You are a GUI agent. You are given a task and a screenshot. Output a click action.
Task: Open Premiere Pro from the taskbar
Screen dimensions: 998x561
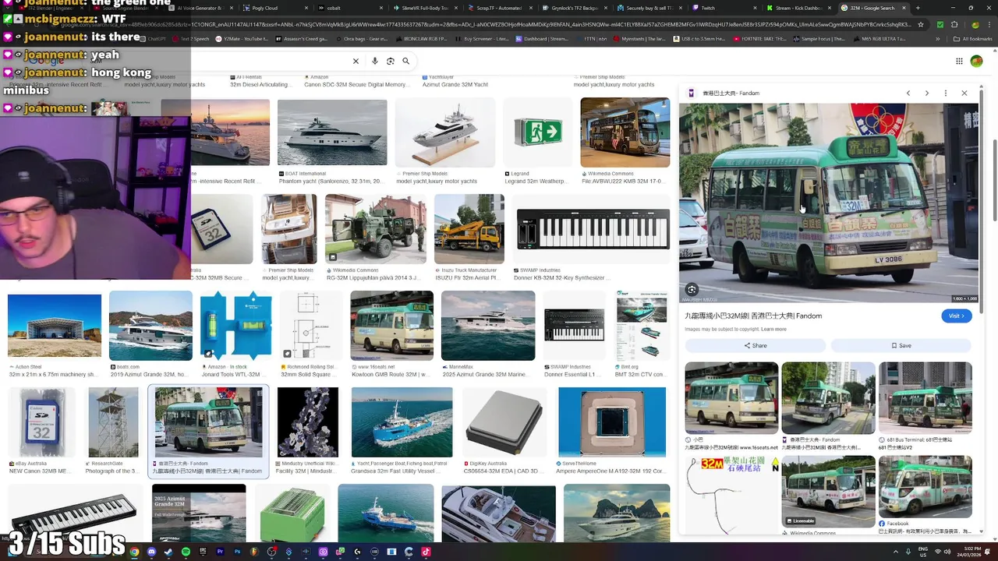pyautogui.click(x=220, y=552)
